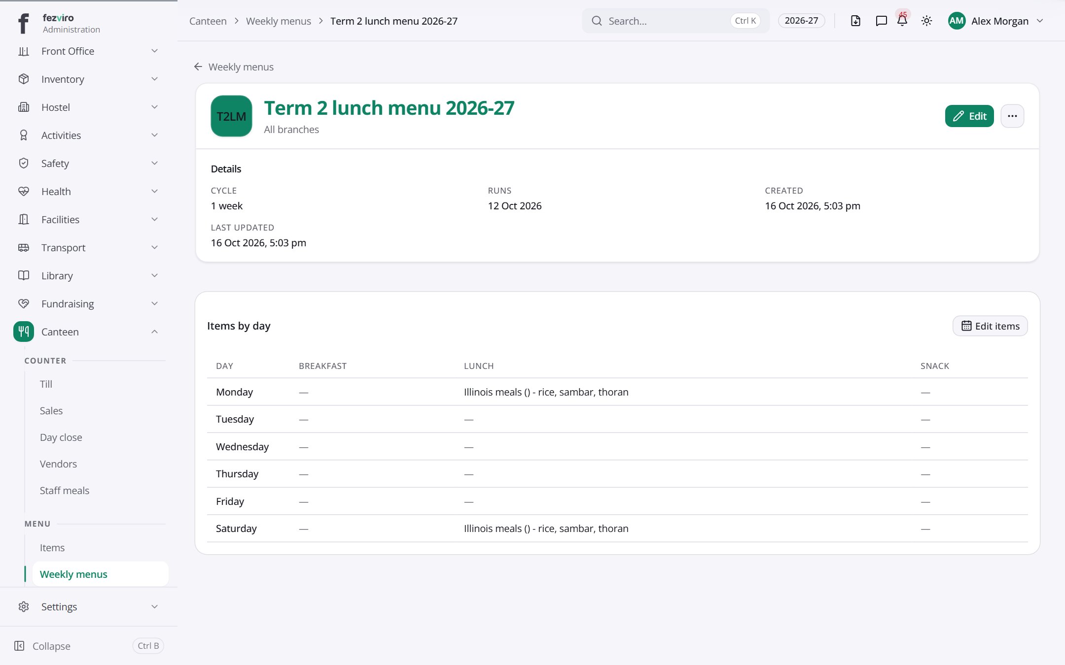Open Staff meals page
The height and width of the screenshot is (665, 1065).
pos(65,491)
